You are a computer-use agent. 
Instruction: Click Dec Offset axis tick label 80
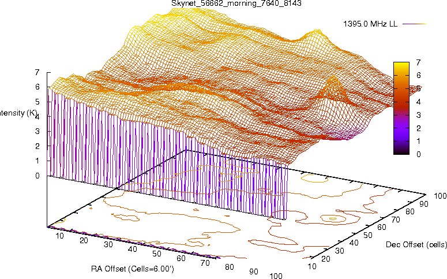pos(410,211)
